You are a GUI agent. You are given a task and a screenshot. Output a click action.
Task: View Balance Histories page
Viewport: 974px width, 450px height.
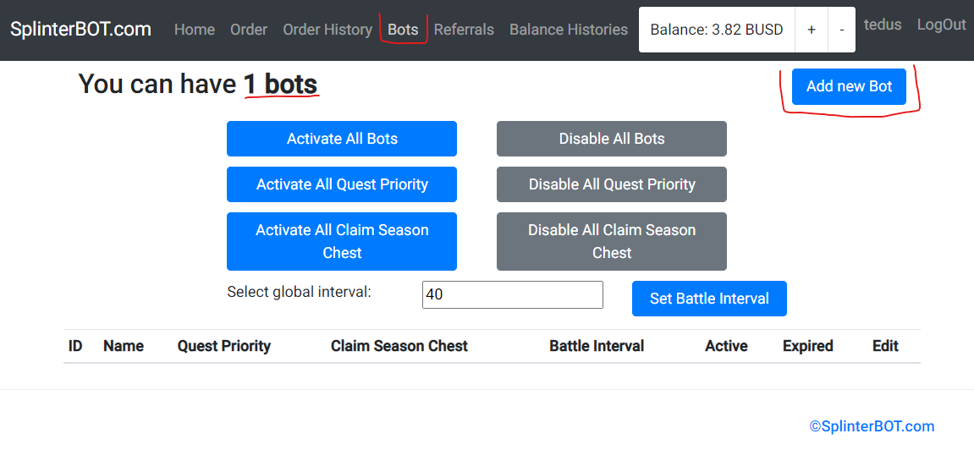569,30
